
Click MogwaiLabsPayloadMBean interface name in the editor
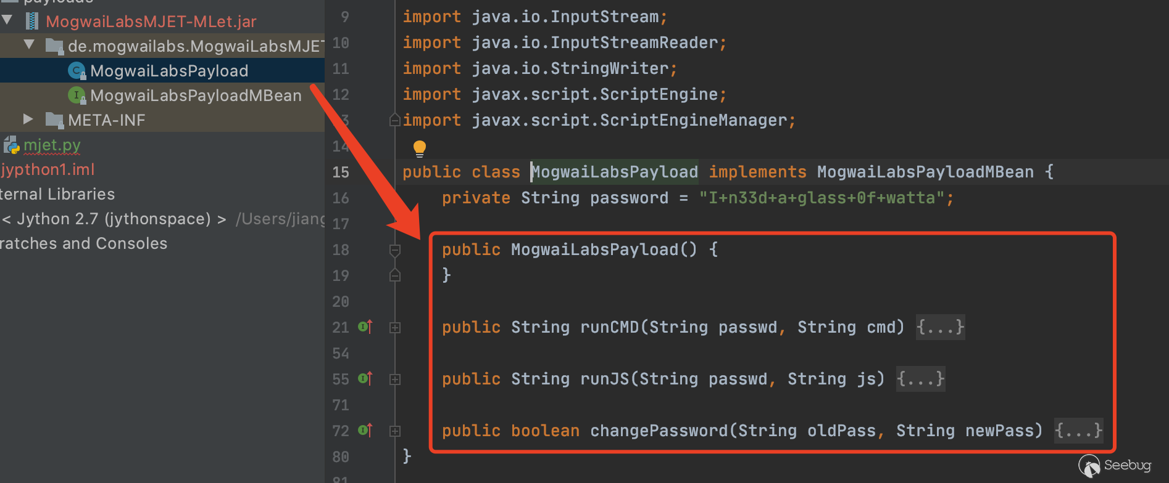(925, 172)
